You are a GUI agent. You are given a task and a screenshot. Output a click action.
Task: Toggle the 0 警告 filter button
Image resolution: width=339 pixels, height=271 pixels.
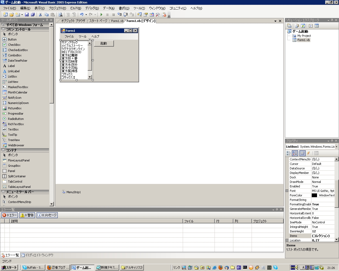pyautogui.click(x=27, y=215)
